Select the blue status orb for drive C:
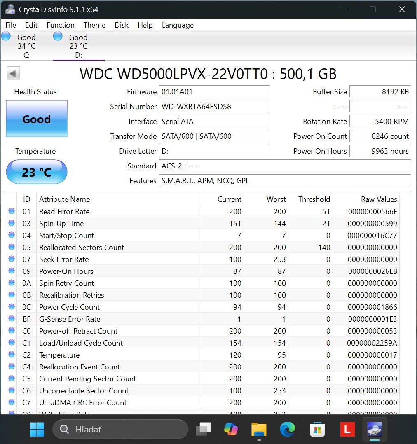Screen dimensions: 417x444 click(6, 36)
